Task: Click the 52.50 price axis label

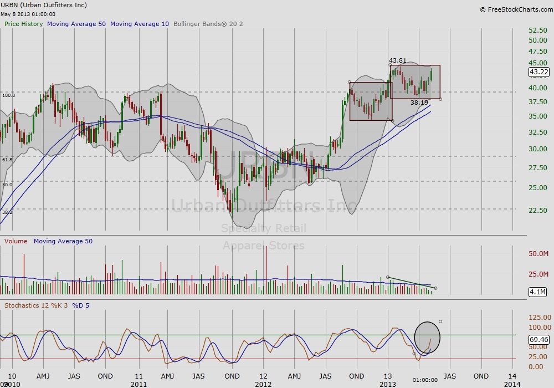Action: tap(538, 30)
